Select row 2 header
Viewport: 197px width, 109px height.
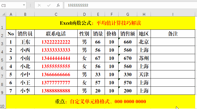[3, 34]
